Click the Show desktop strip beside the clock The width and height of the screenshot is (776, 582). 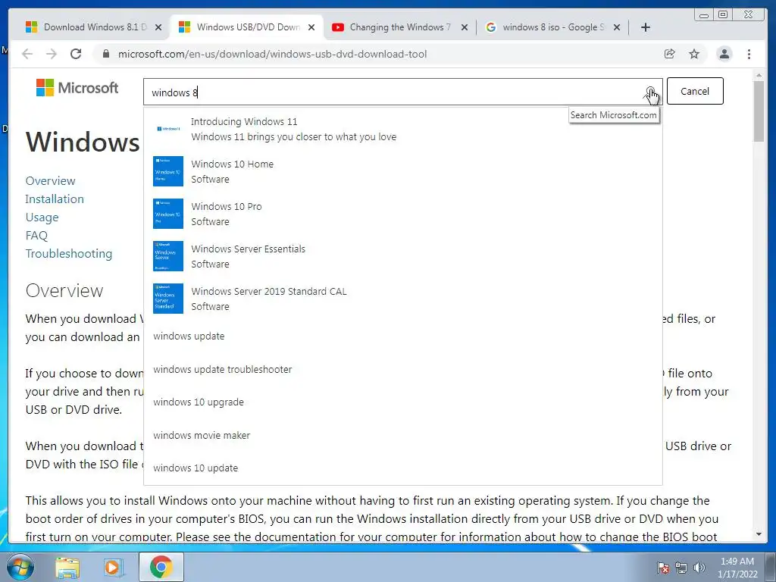771,567
